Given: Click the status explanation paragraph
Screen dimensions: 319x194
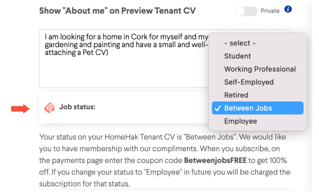Looking at the screenshot, I should (165, 160).
